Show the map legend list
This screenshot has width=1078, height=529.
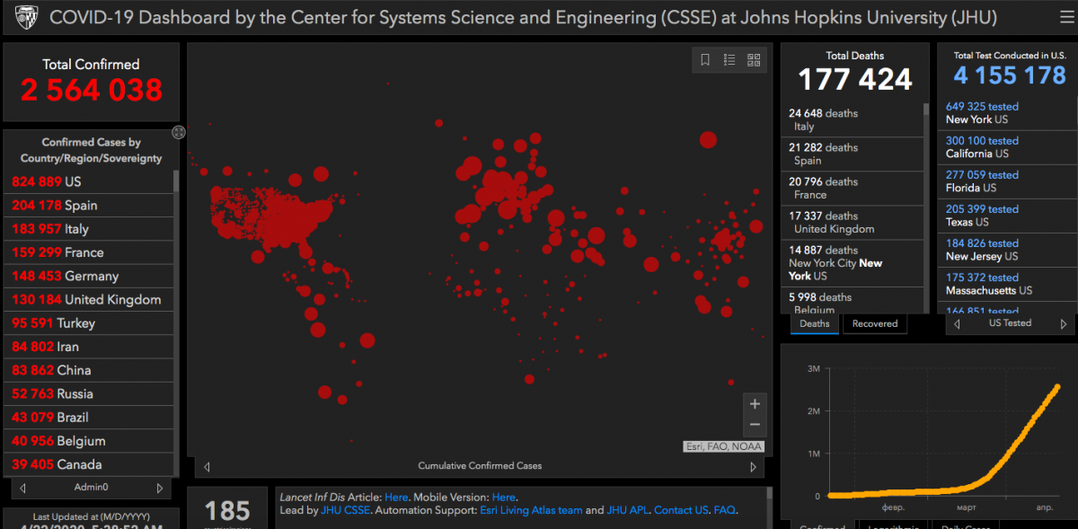coord(729,60)
